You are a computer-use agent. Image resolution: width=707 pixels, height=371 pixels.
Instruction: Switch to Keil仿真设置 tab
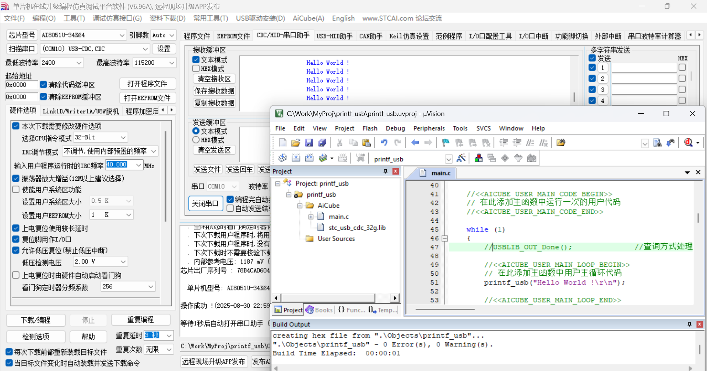coord(409,36)
